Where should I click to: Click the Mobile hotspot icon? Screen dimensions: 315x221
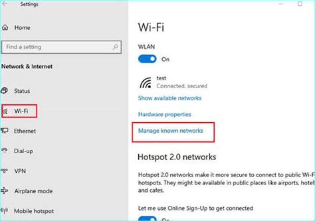[5, 211]
